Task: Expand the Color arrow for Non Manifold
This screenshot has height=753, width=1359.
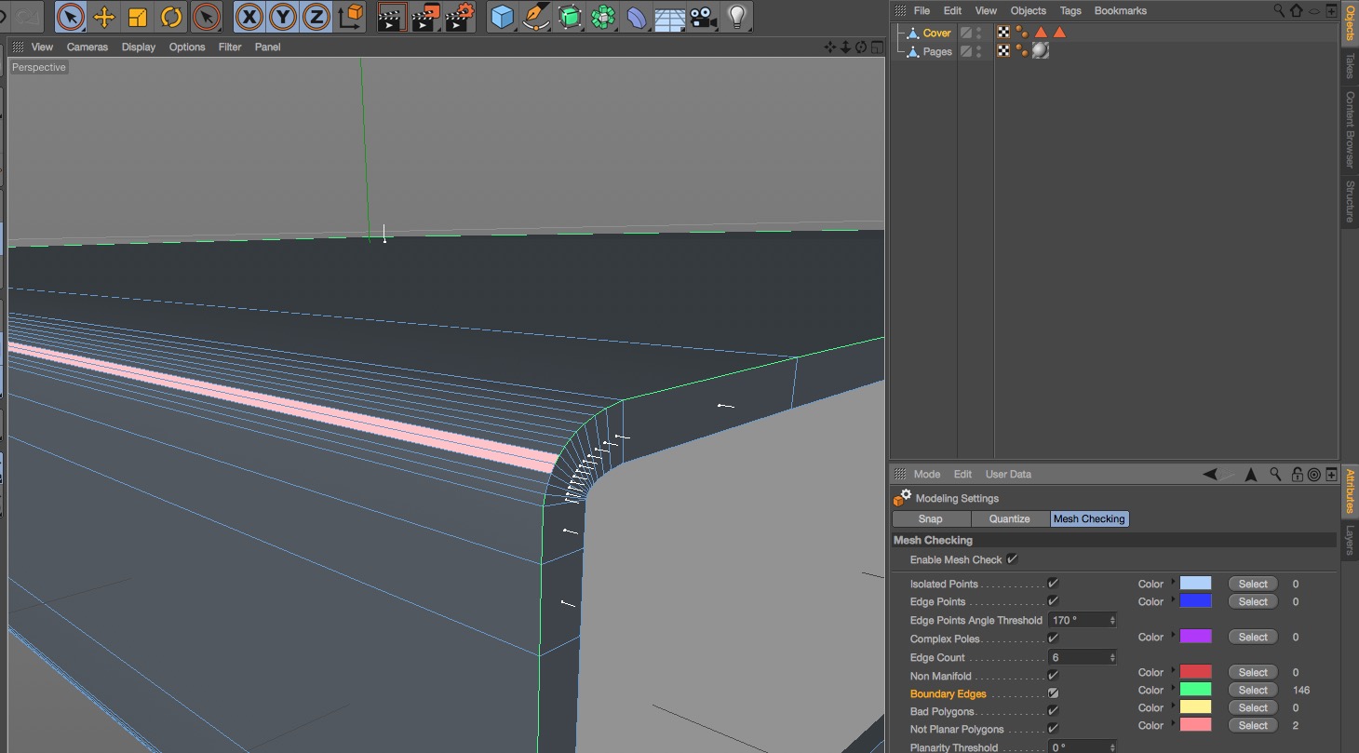Action: tap(1173, 672)
